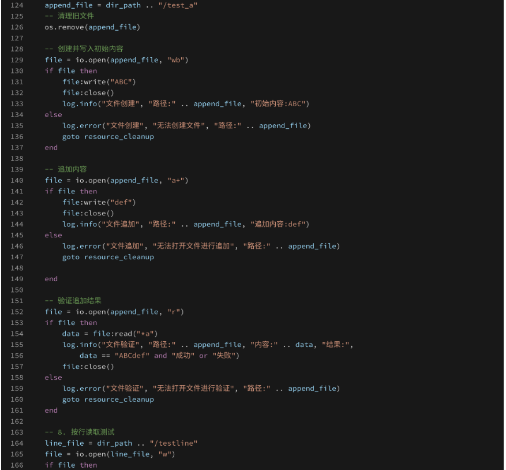Click the string "ABCdef"
506x470 pixels.
[x=132, y=356]
